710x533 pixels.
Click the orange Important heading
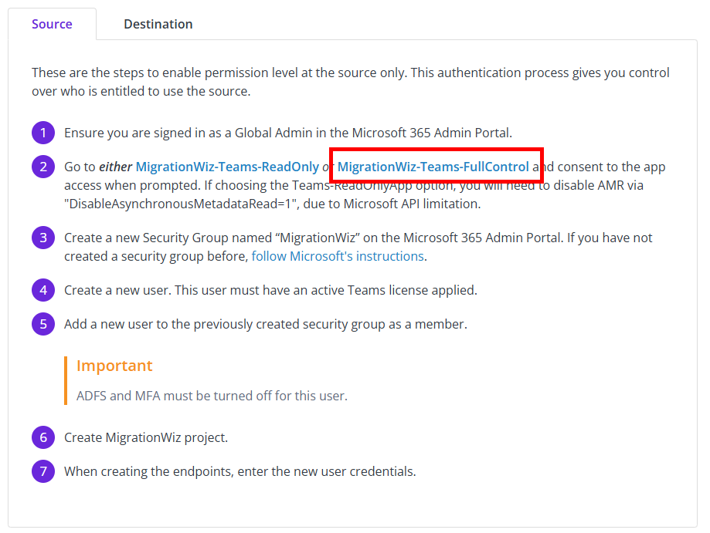[114, 366]
